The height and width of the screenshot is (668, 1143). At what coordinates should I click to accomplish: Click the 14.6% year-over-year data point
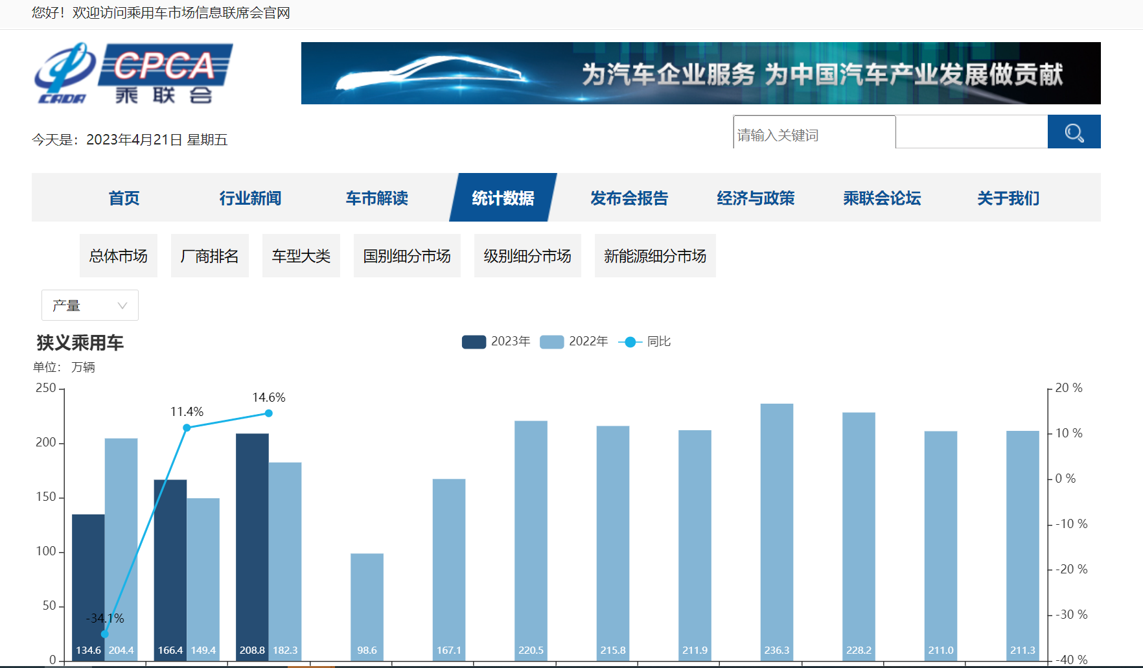[269, 413]
